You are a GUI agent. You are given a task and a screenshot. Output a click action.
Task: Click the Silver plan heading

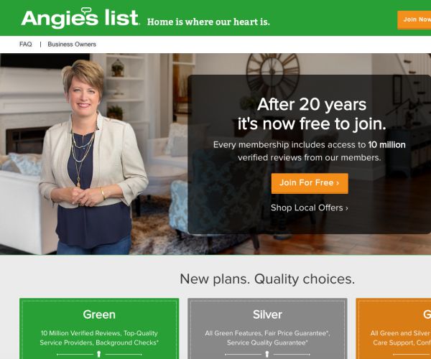pos(267,314)
